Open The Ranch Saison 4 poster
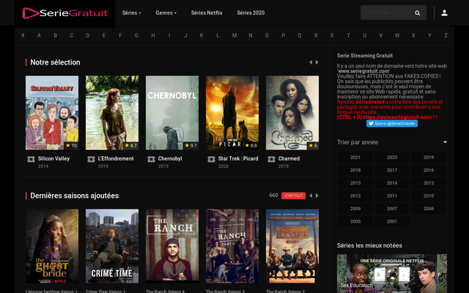Screen dimensions: 469x293 coord(172,246)
